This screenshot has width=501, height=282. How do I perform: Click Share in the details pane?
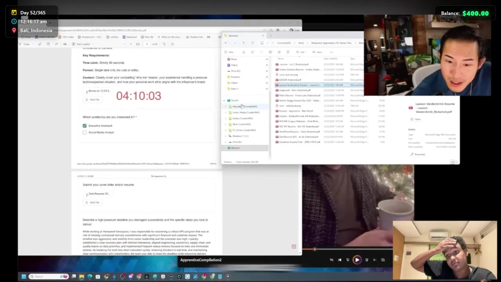(416, 119)
